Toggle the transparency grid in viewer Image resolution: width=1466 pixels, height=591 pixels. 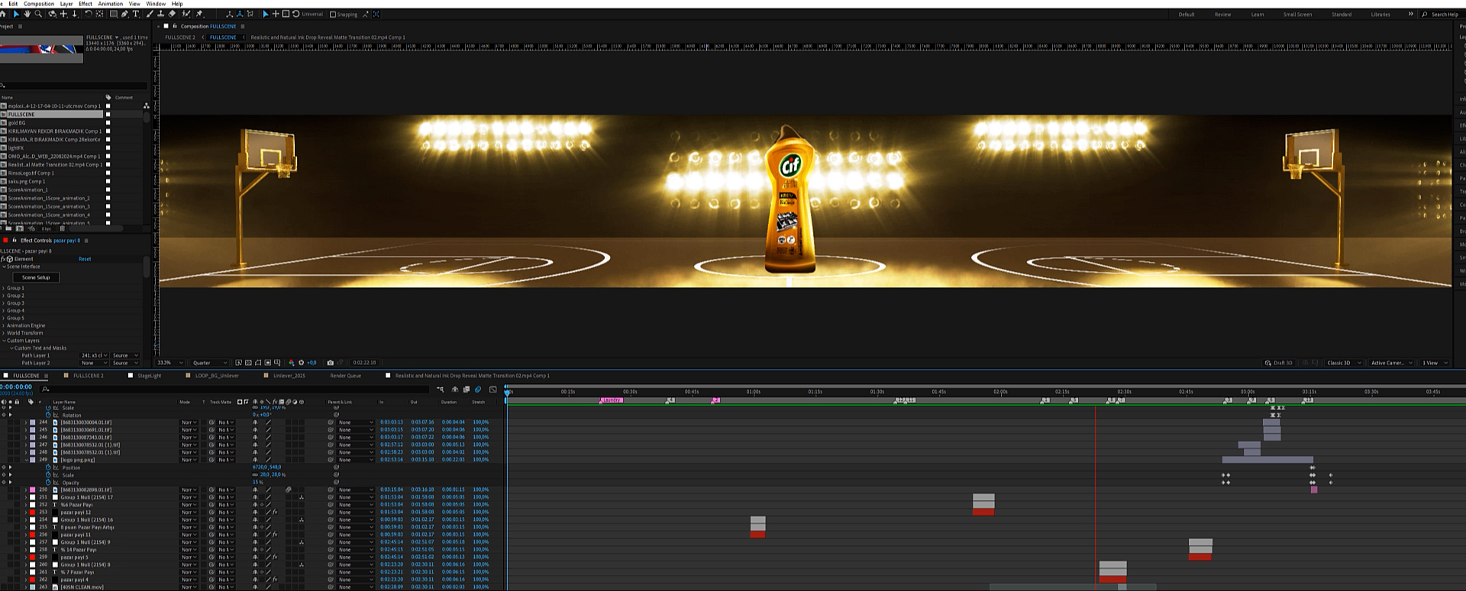(248, 363)
